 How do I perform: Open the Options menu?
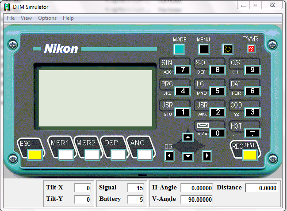47,18
